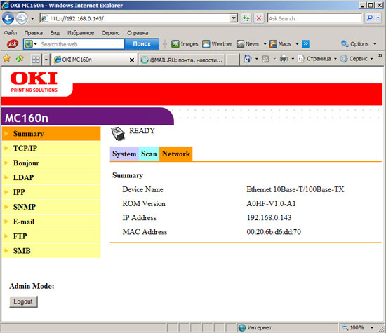Open Favorites Center star icon
The image size is (386, 333).
pyautogui.click(x=6, y=58)
